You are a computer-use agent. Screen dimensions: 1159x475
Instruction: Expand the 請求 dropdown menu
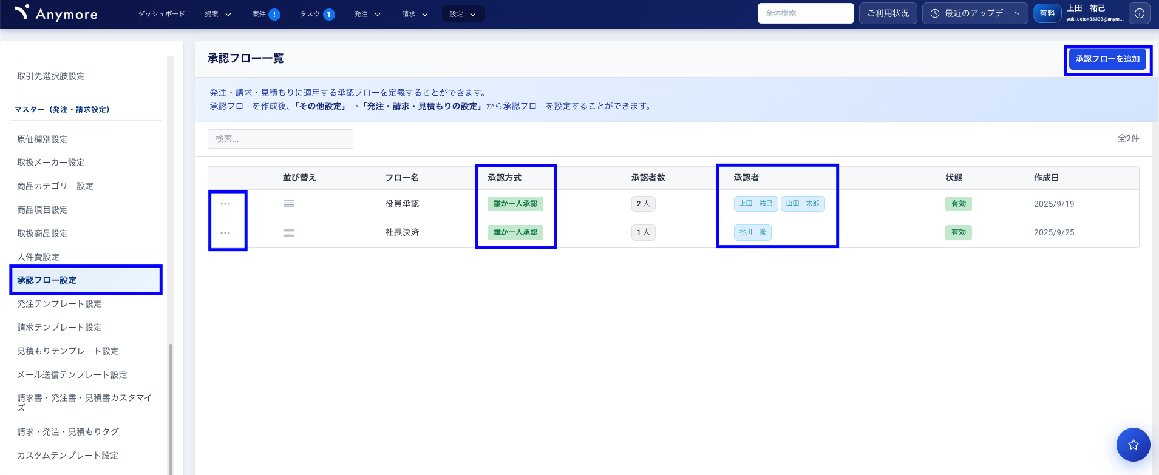pos(415,14)
